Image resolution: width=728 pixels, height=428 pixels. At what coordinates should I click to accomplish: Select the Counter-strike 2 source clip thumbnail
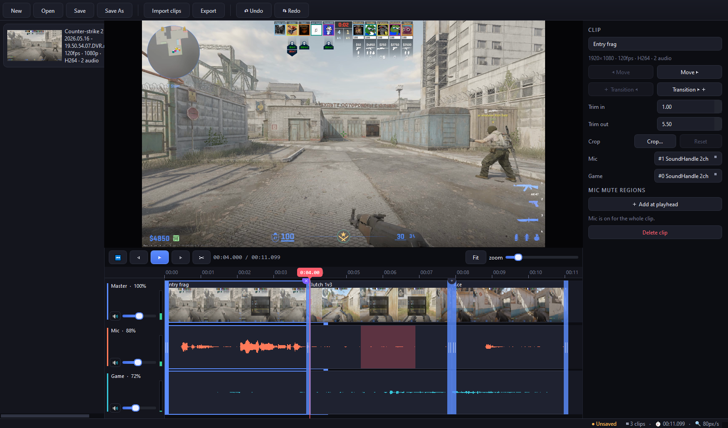tap(35, 46)
